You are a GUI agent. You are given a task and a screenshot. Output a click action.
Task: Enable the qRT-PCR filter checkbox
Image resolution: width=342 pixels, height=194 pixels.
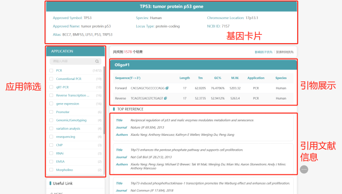51,87
